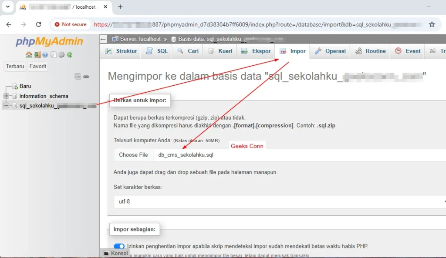Open MySQL documentation page icon
The height and width of the screenshot is (258, 446).
(53, 55)
